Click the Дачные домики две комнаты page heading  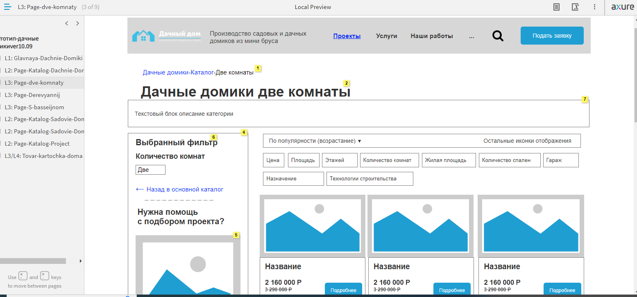click(245, 92)
